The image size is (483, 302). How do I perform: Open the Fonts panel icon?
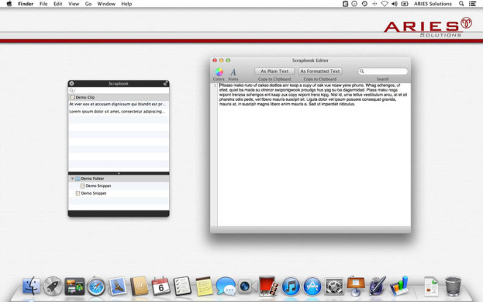coord(233,72)
